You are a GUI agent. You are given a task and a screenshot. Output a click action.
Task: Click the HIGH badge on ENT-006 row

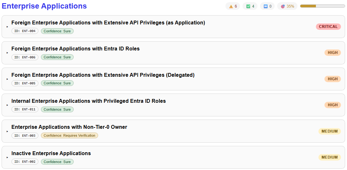tap(332, 53)
